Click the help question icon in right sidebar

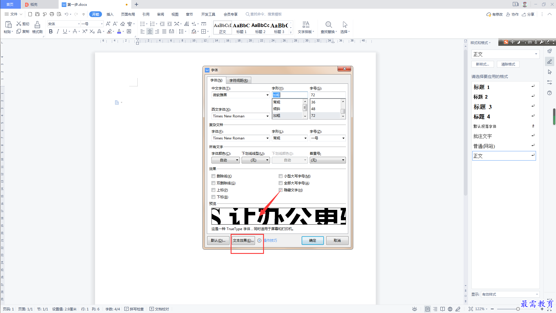point(549,93)
